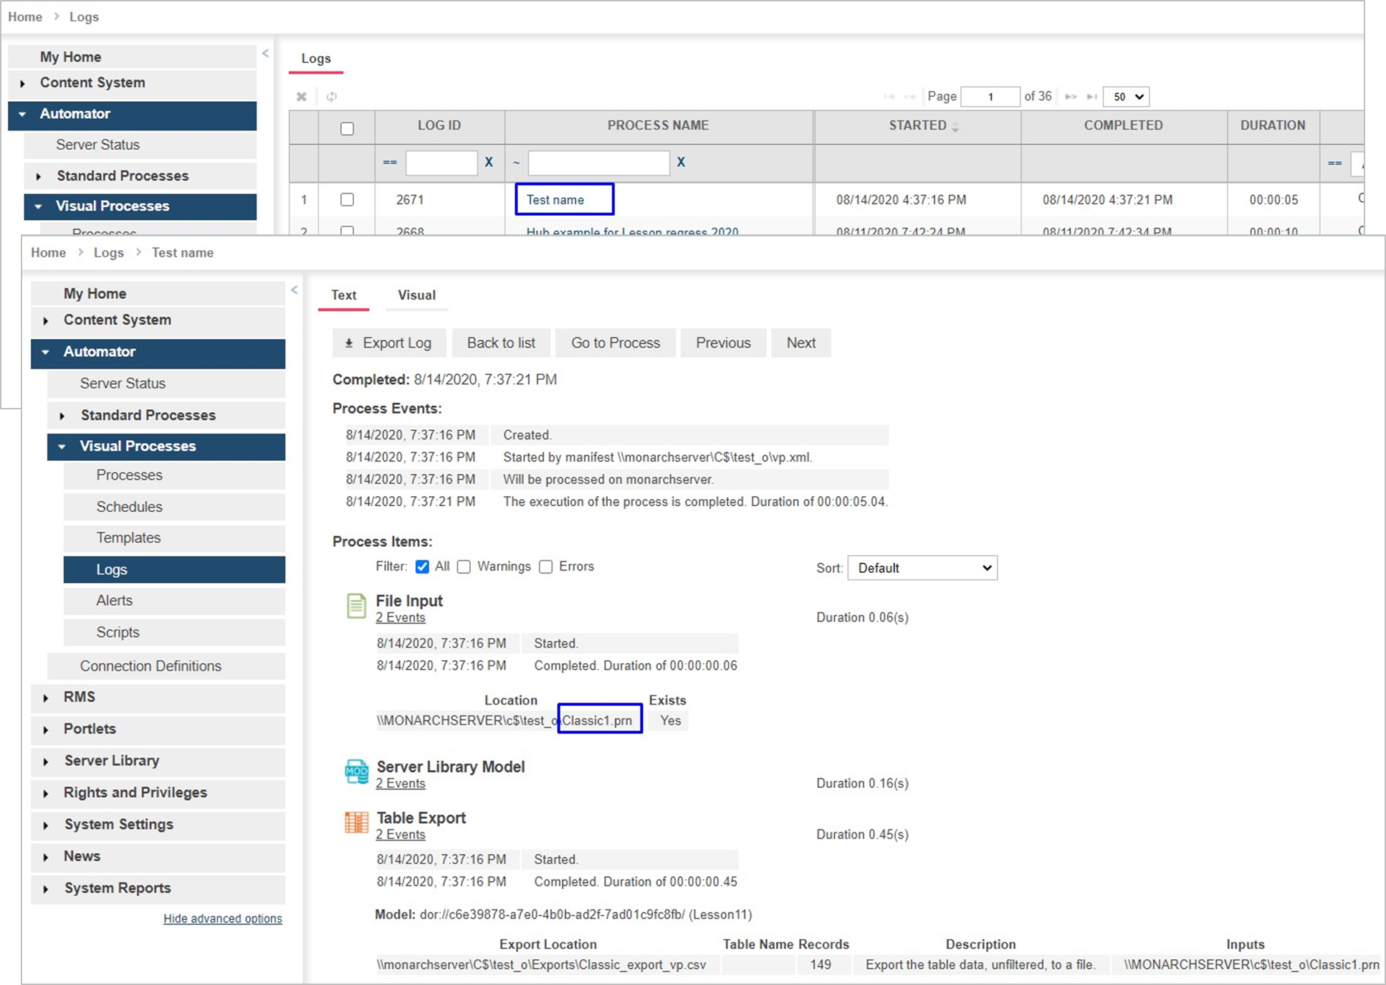1386x985 pixels.
Task: Open Templates under Visual Processes
Action: pyautogui.click(x=128, y=538)
